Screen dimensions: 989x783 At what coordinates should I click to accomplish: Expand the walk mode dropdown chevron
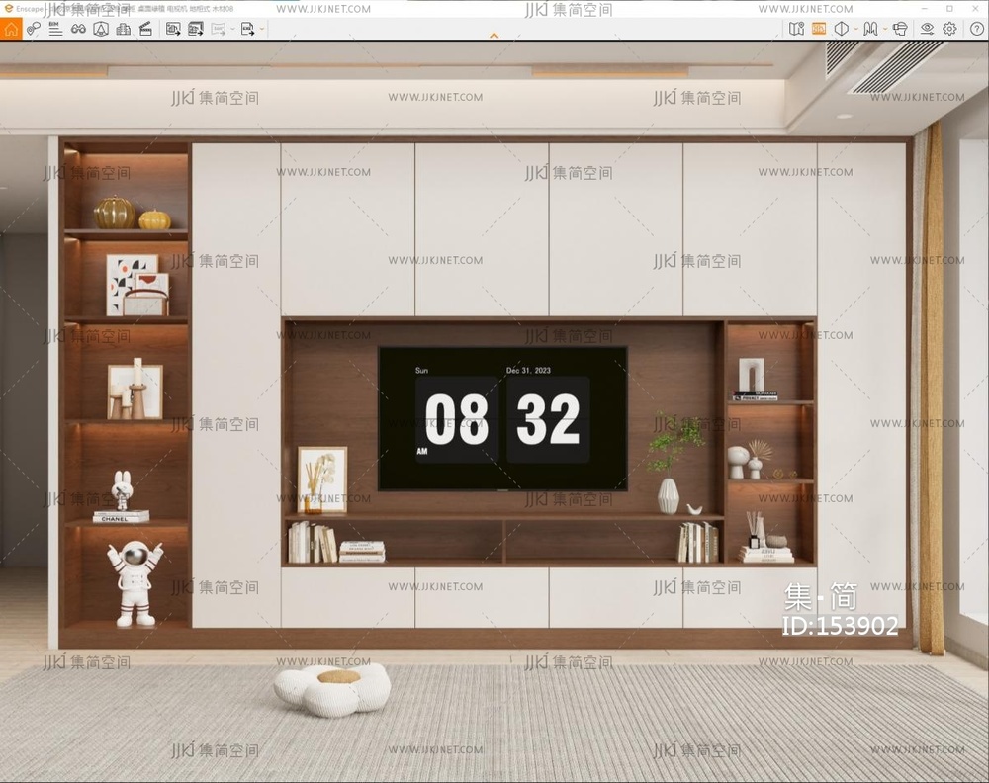(x=884, y=29)
